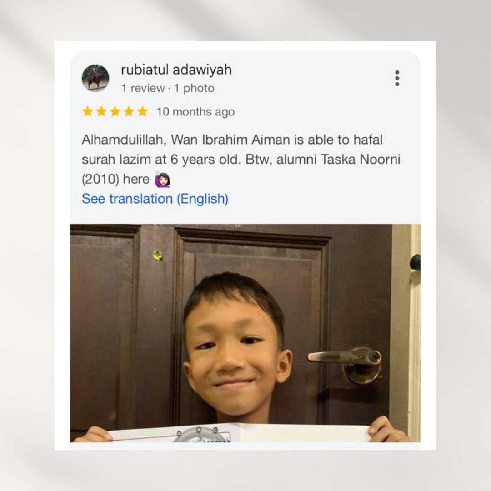Click the third yellow rating star
This screenshot has width=491, height=491.
click(115, 111)
